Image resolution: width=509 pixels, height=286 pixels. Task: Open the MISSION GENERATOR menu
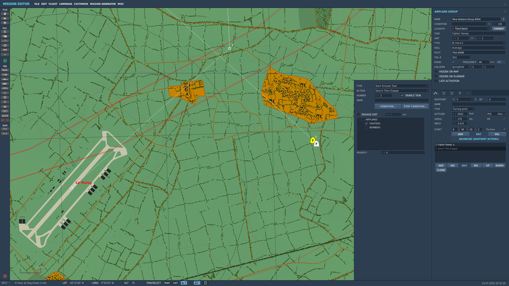click(x=102, y=4)
